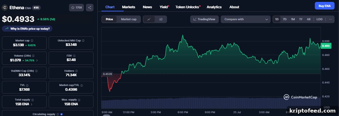
Task: Open the Yield tab
Action: [x=164, y=7]
